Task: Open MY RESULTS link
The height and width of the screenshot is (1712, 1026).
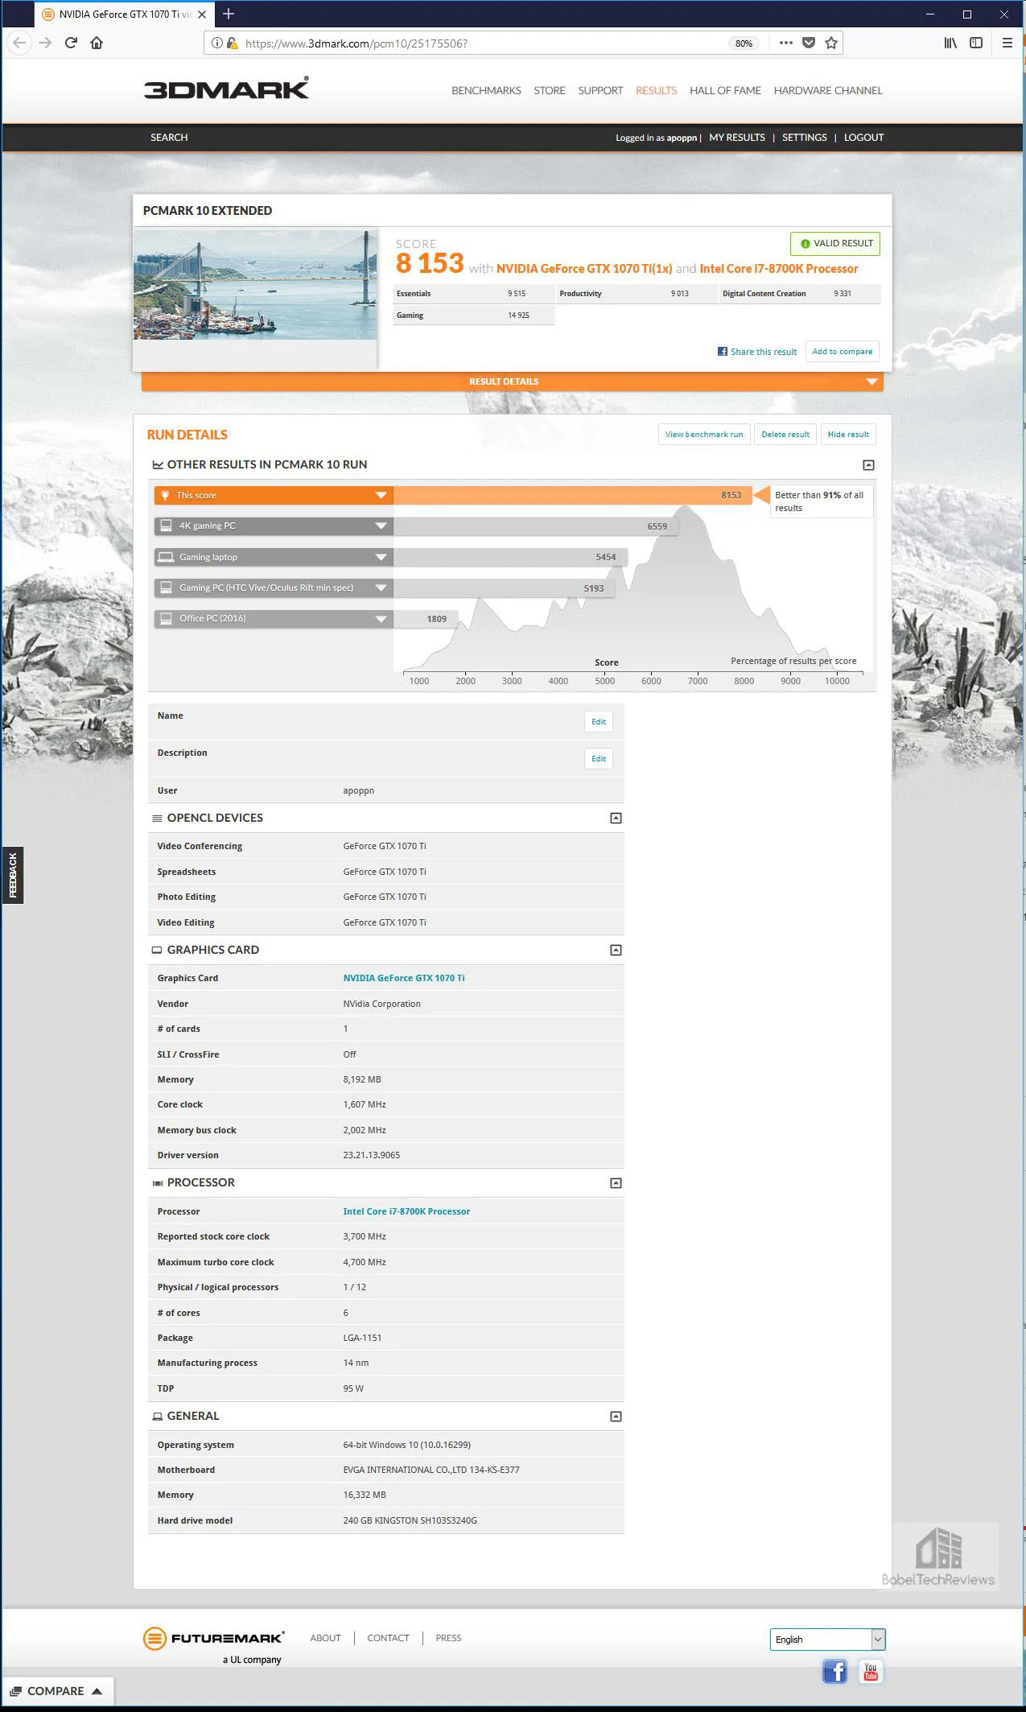Action: [x=737, y=138]
